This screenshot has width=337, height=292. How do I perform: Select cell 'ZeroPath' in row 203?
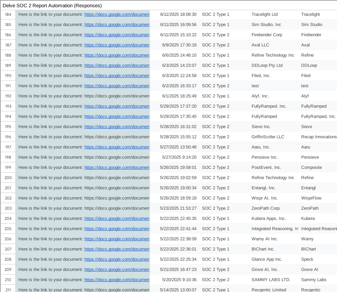[x=310, y=208]
